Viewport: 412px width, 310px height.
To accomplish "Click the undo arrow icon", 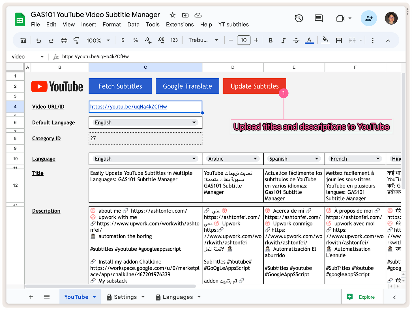I will (x=39, y=40).
